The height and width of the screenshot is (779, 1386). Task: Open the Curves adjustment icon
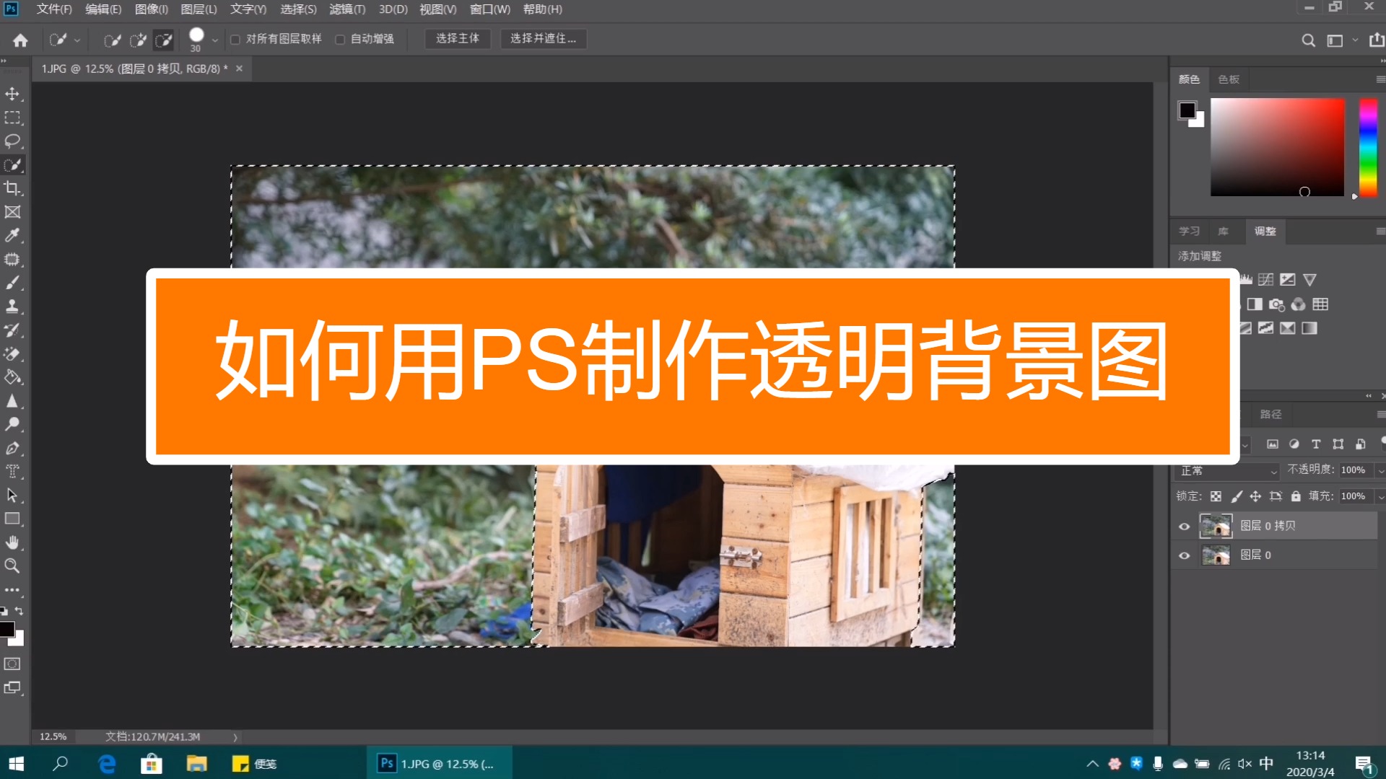(x=1265, y=280)
